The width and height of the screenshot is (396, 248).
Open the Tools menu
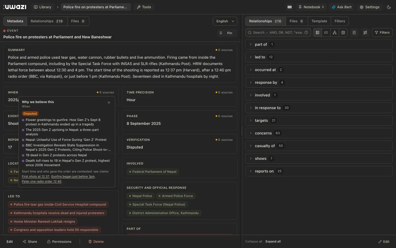[144, 7]
